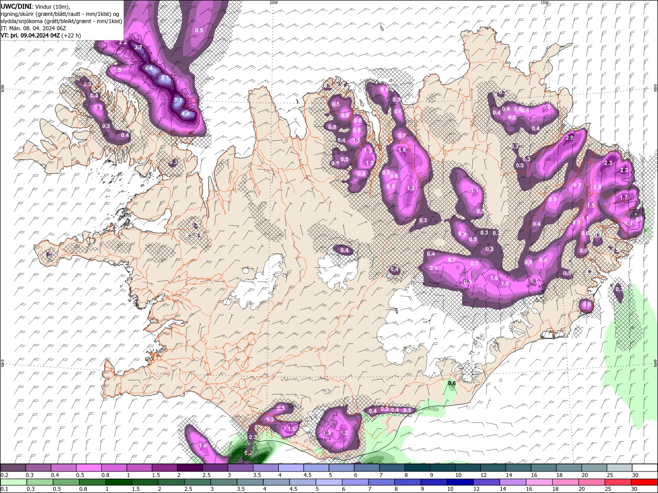
Task: Pick the bright pink 0.5–0.8 snow legend swatch
Action: point(88,468)
